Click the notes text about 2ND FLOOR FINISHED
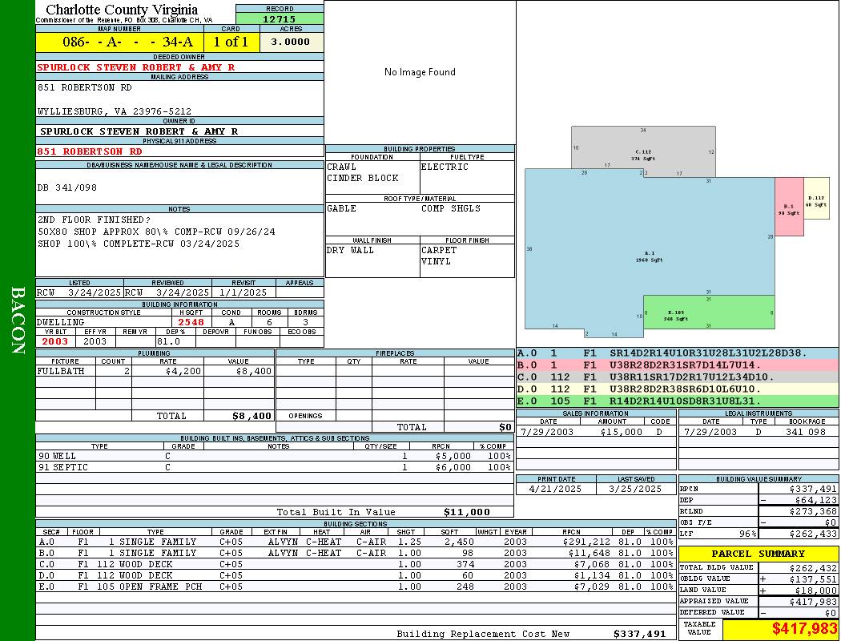The height and width of the screenshot is (641, 841). (94, 220)
